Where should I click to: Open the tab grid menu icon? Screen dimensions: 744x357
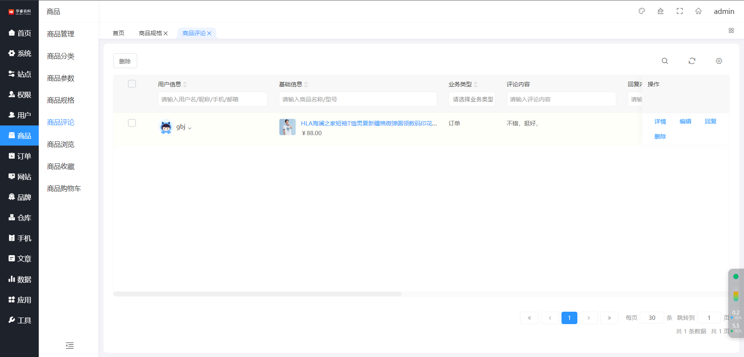[731, 31]
